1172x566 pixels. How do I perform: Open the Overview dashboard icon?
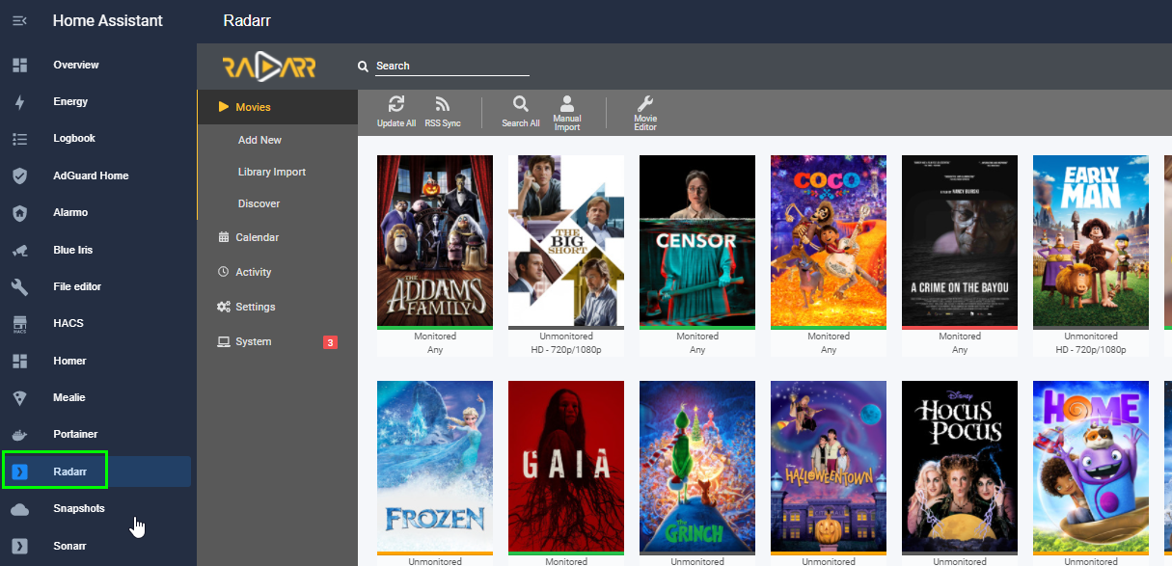tap(19, 65)
